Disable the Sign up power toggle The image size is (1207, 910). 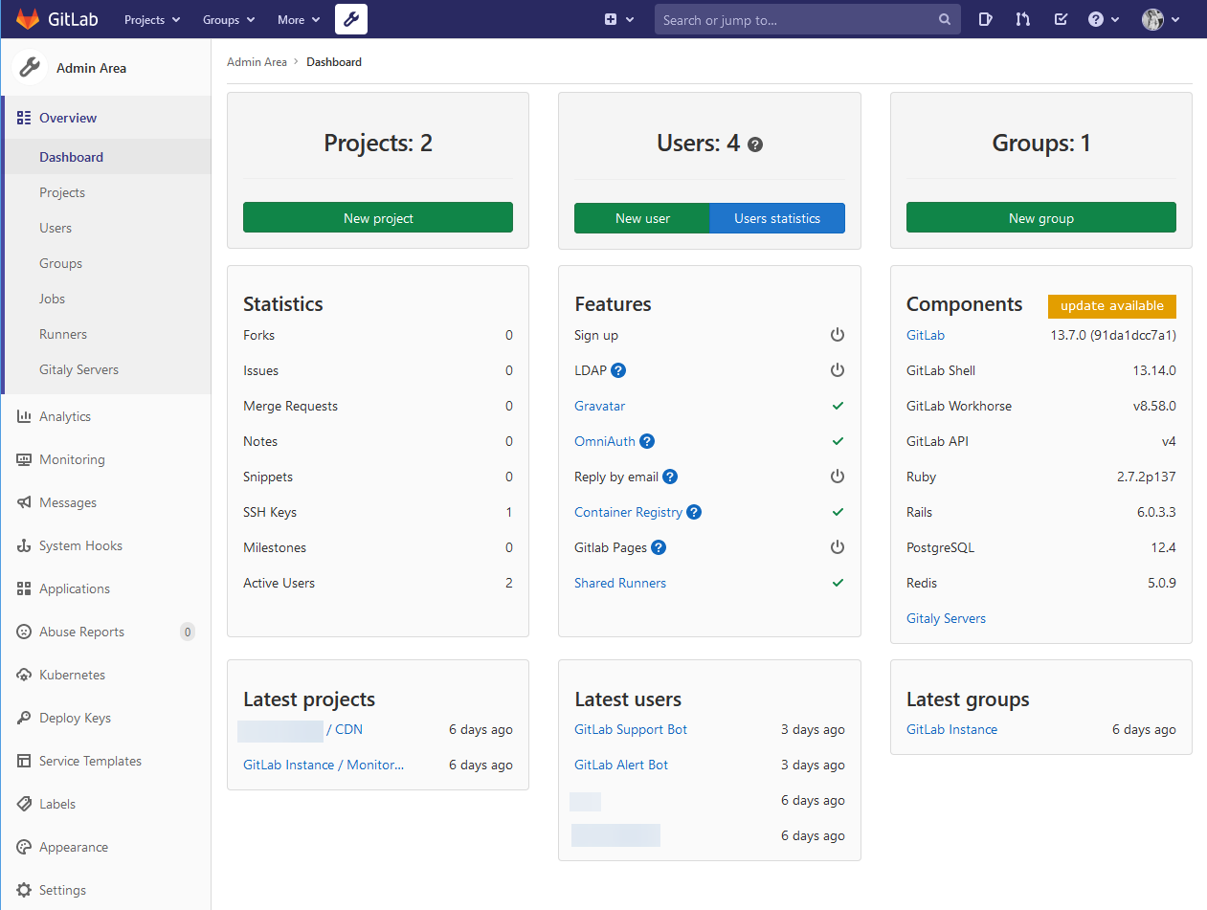click(x=838, y=335)
